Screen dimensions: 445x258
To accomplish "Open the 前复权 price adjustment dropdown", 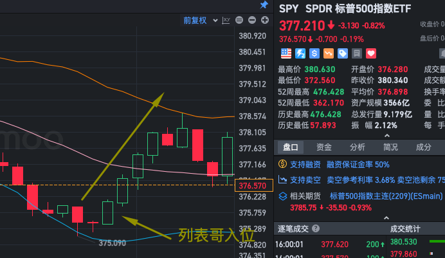I will pyautogui.click(x=201, y=21).
